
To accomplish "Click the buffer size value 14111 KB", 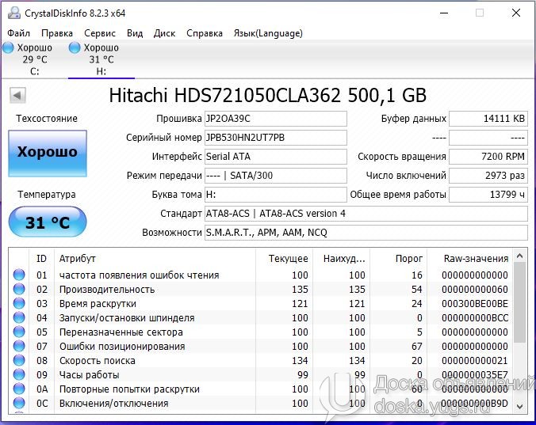I will [x=488, y=119].
